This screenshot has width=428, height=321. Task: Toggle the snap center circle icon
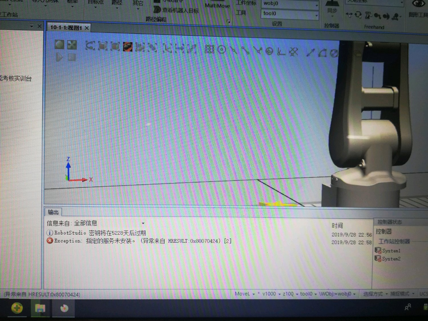(222, 50)
